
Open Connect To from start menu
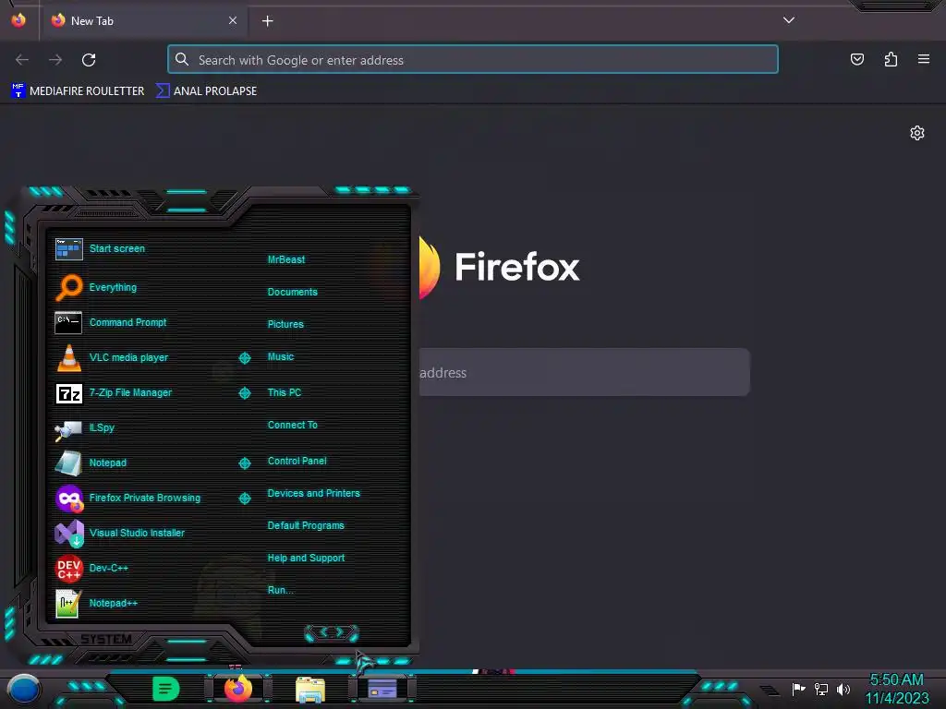pos(293,425)
